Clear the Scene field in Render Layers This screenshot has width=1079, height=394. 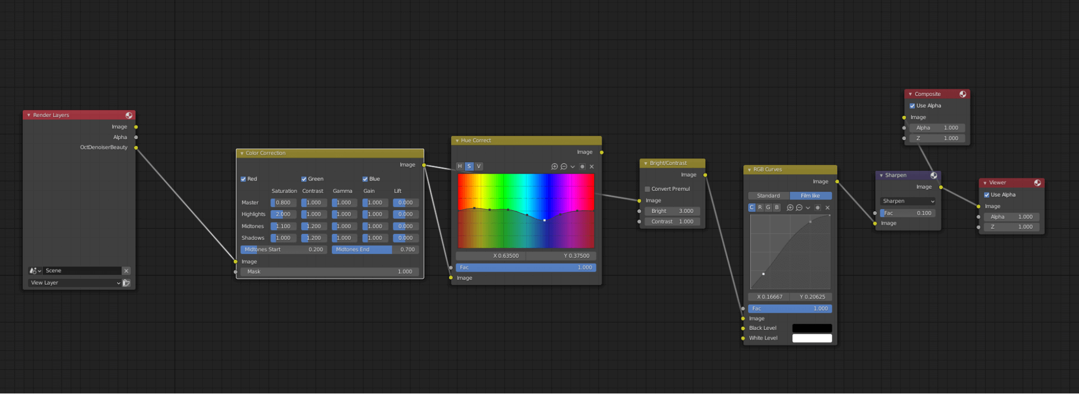126,271
